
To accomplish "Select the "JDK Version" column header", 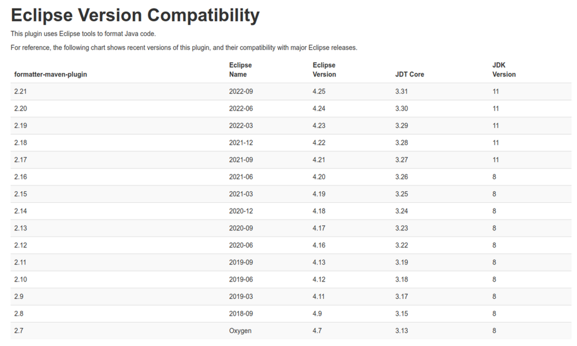I will pyautogui.click(x=504, y=70).
